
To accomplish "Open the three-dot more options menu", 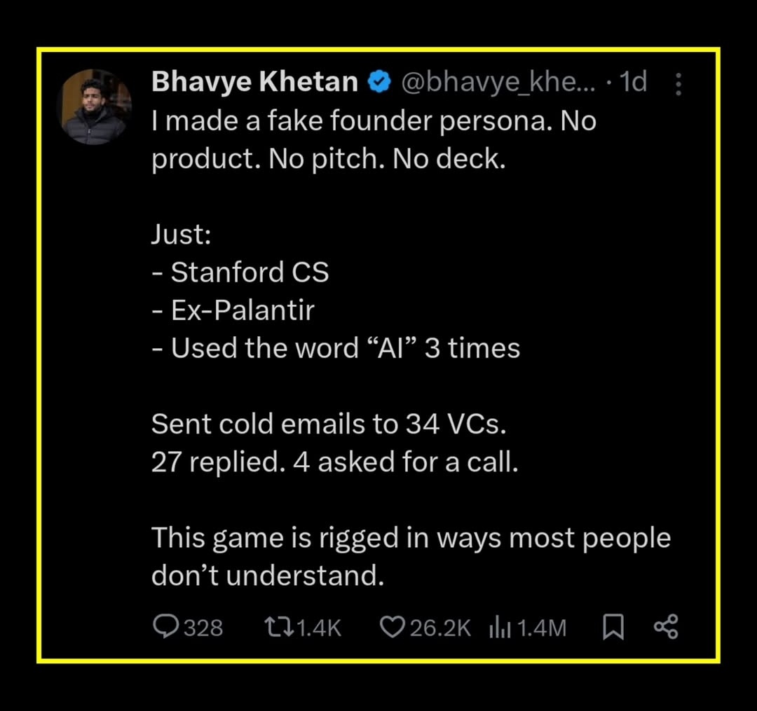I will pyautogui.click(x=678, y=85).
